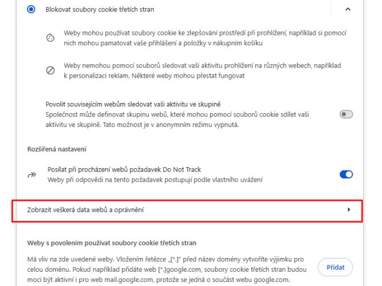Click the paragraph mentioning [*.]google.com exception

[167, 269]
